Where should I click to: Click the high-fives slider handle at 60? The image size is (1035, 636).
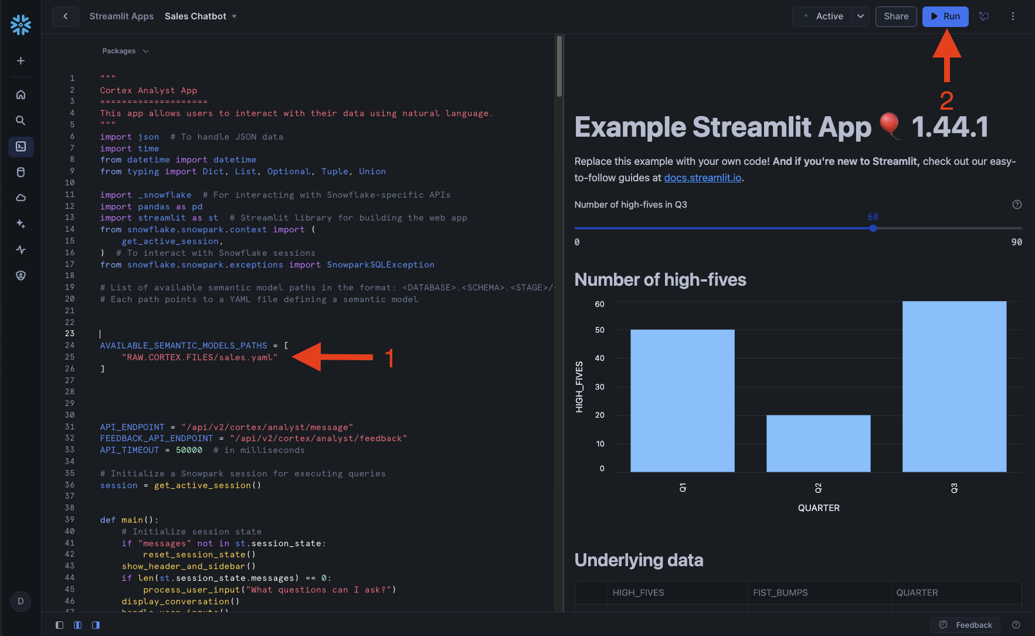coord(873,228)
